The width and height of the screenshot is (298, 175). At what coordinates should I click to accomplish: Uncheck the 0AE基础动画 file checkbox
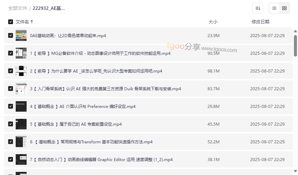coord(11,35)
